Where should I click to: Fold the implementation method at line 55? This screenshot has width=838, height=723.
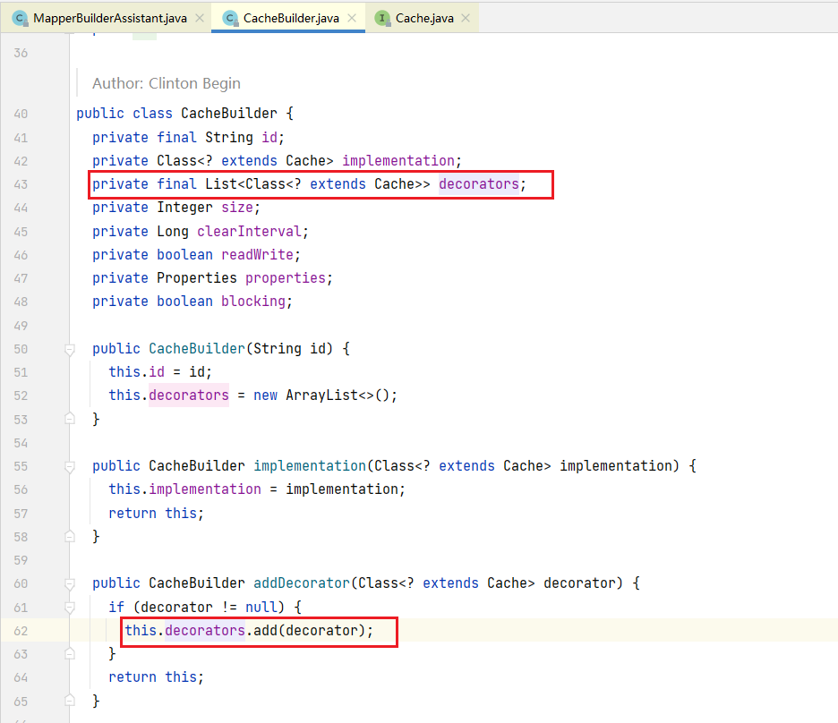coord(70,466)
